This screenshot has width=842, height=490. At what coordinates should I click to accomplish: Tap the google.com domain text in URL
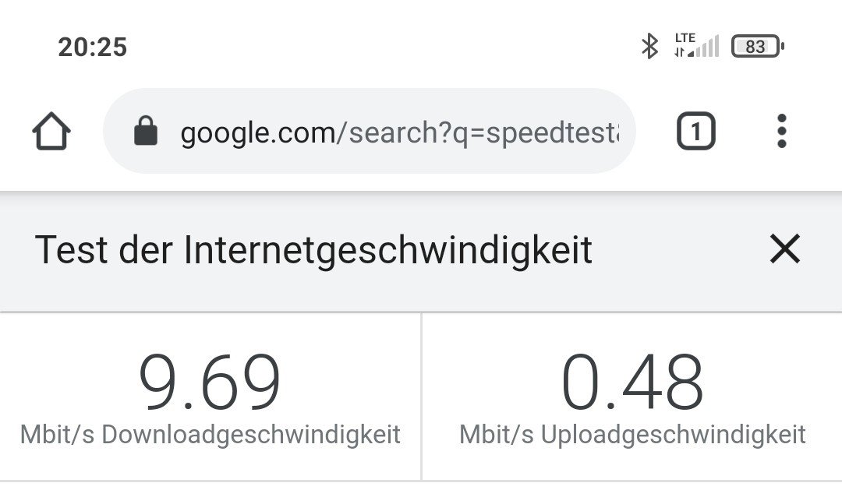coord(258,133)
